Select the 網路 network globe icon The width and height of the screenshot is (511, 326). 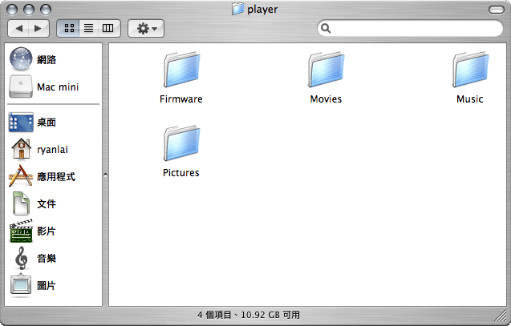21,59
